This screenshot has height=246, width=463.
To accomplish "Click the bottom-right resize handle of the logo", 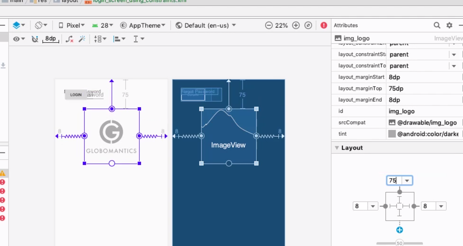I will 139,163.
